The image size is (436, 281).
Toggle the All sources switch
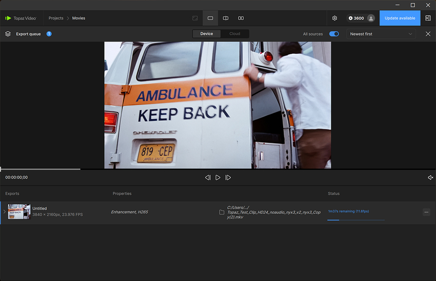pos(334,34)
